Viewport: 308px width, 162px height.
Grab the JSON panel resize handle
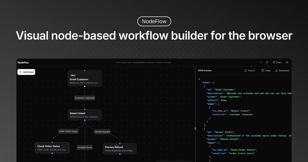195,128
